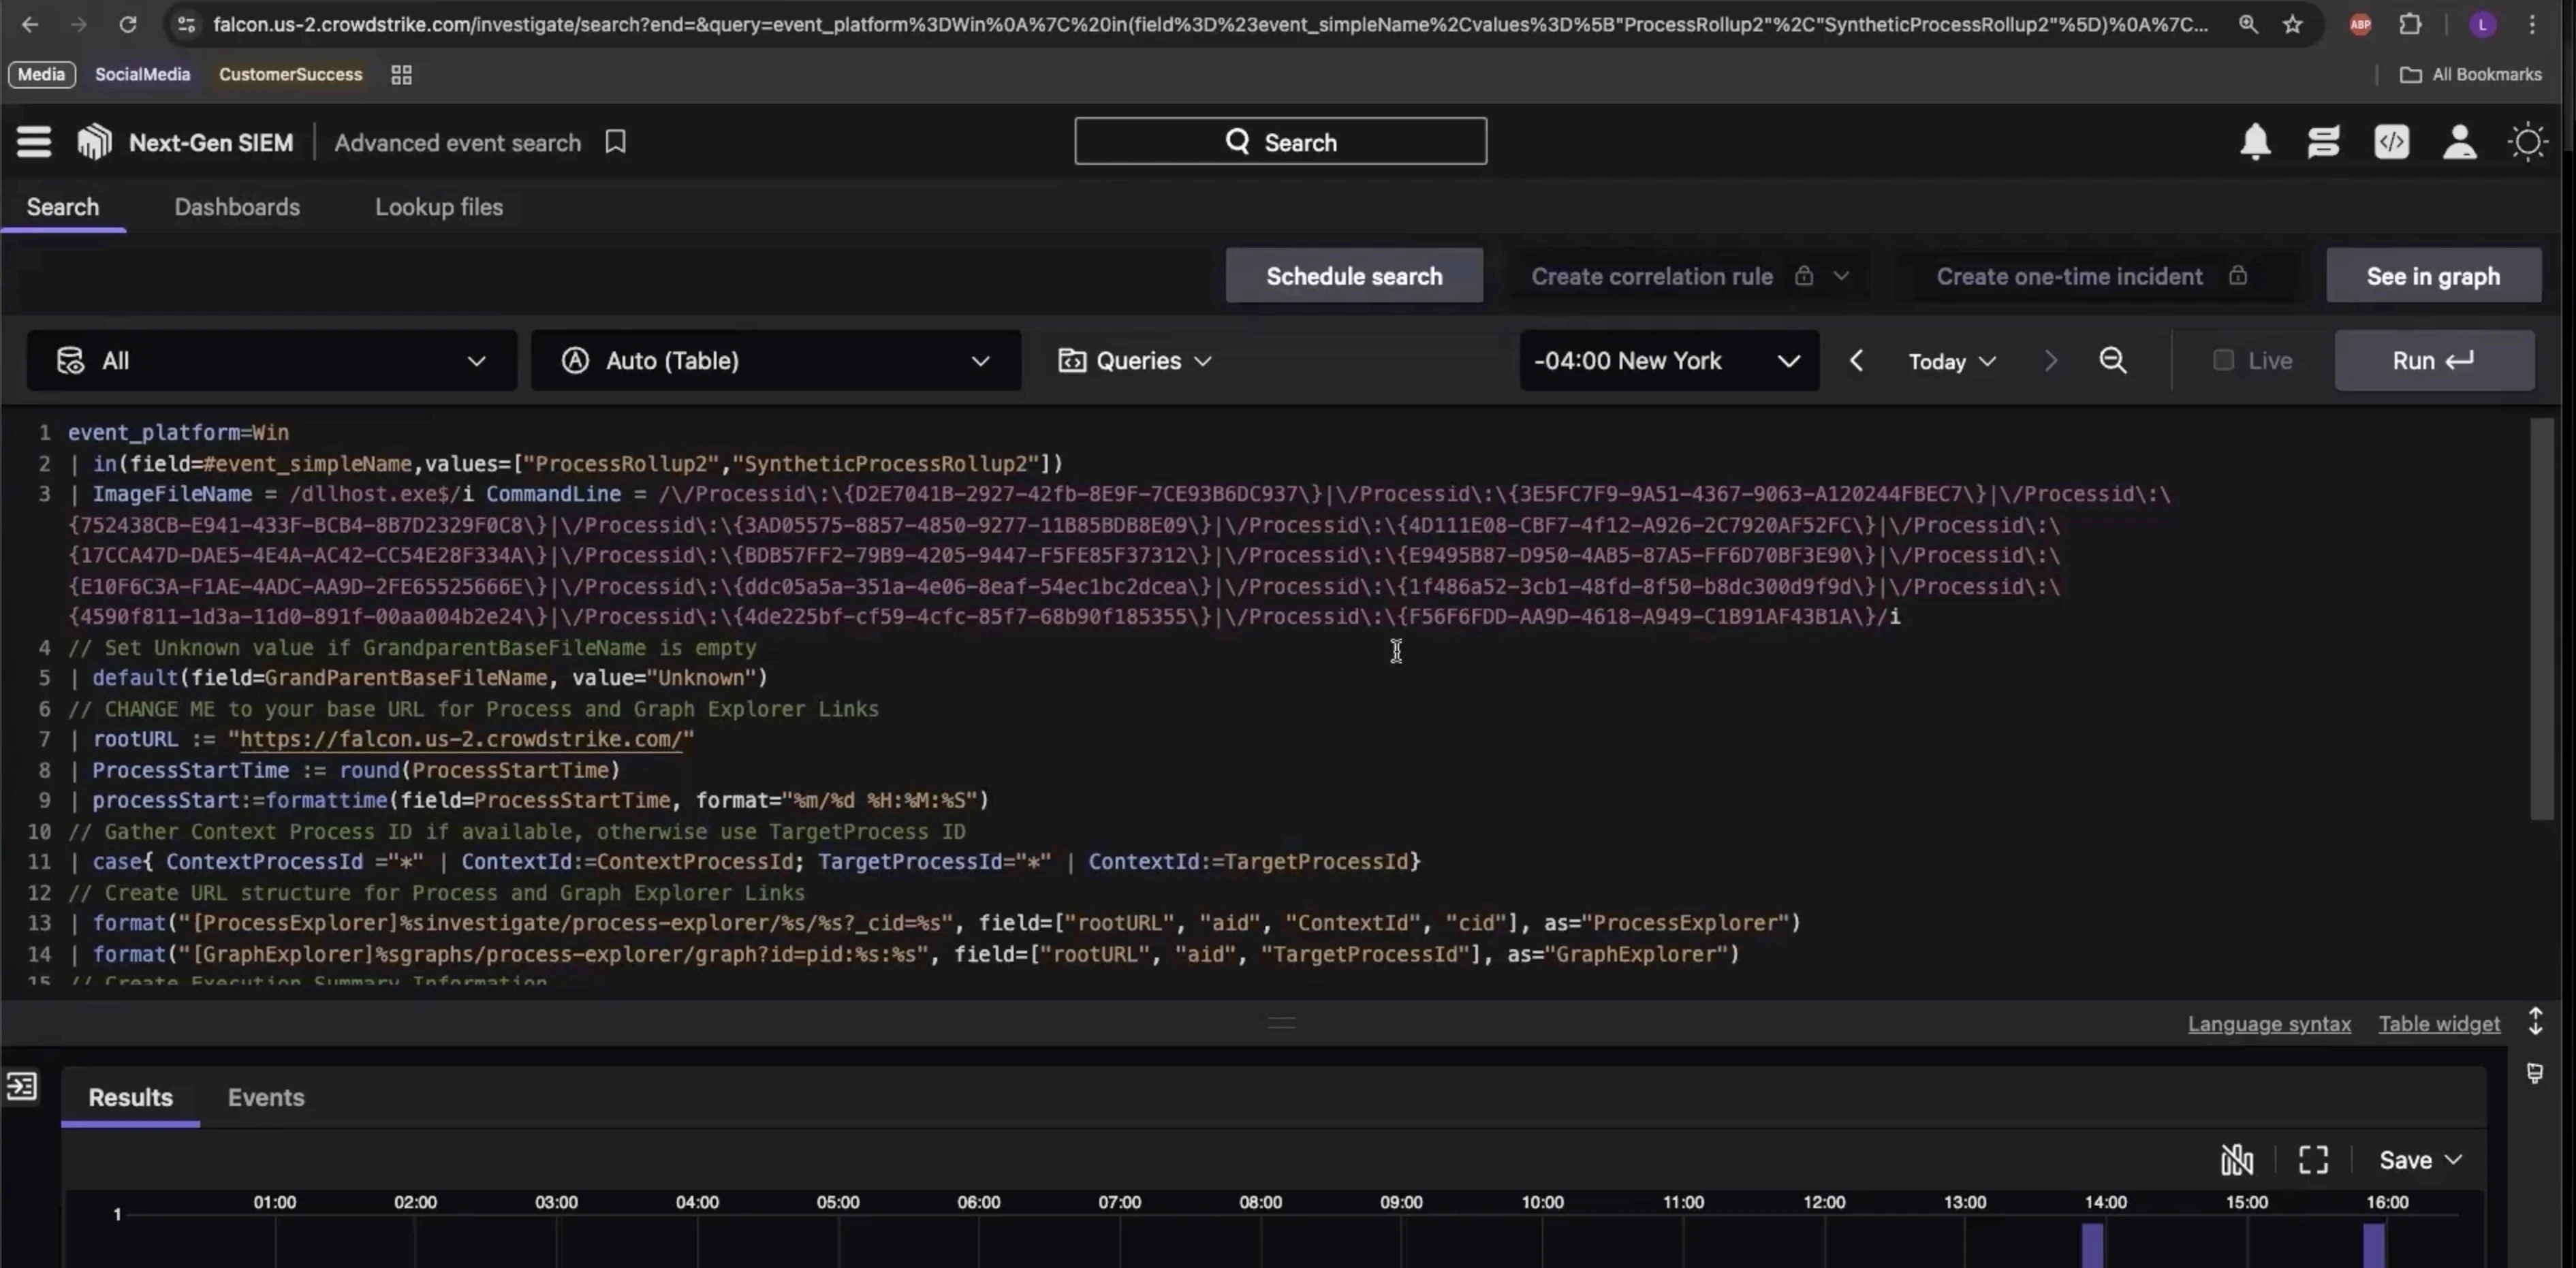Open the -04:00 New York timezone dropdown

pyautogui.click(x=1669, y=360)
